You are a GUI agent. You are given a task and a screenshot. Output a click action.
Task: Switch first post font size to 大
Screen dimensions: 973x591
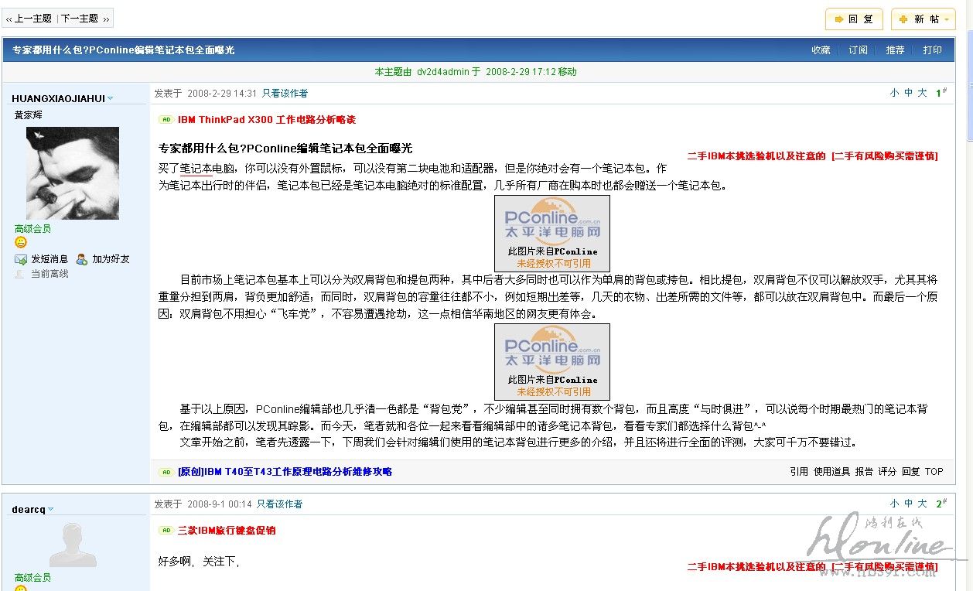click(922, 93)
